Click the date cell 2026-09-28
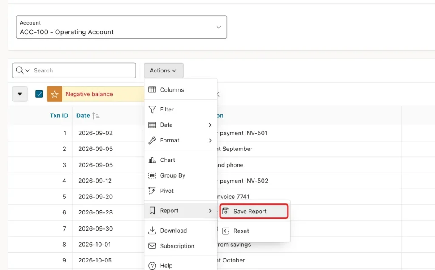 point(96,212)
